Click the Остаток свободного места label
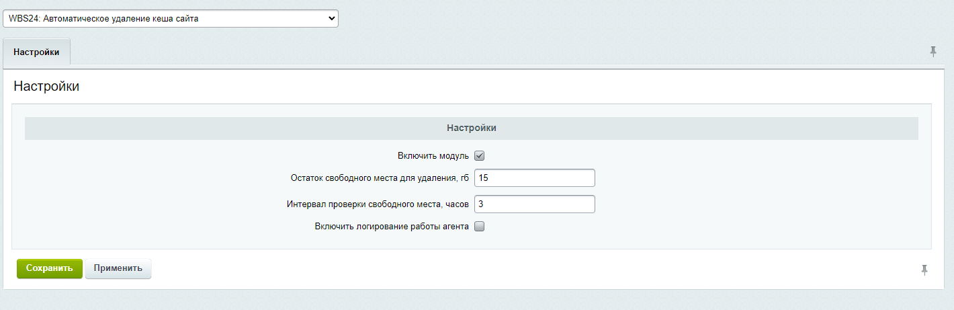The height and width of the screenshot is (310, 954). click(380, 178)
